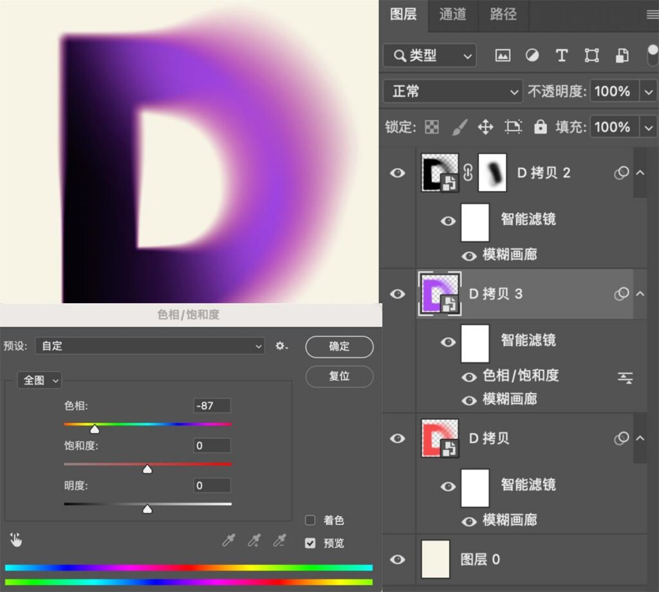659x592 pixels.
Task: Hide the D 拷贝 layer
Action: [x=398, y=438]
